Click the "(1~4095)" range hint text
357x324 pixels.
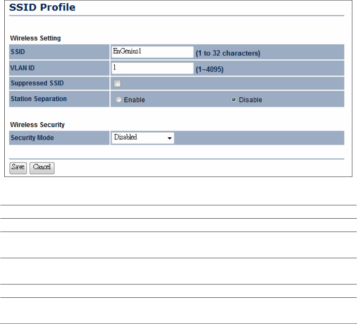click(210, 69)
